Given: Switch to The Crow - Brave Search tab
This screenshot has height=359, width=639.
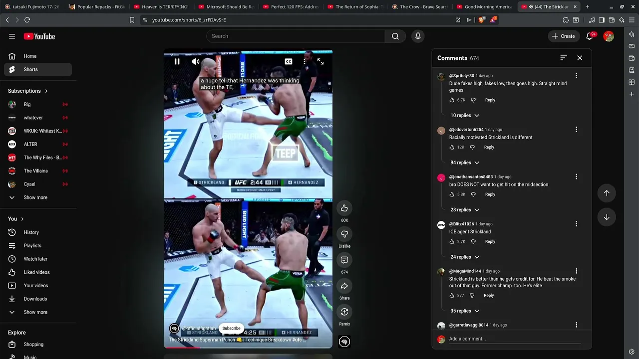Looking at the screenshot, I should (x=420, y=7).
